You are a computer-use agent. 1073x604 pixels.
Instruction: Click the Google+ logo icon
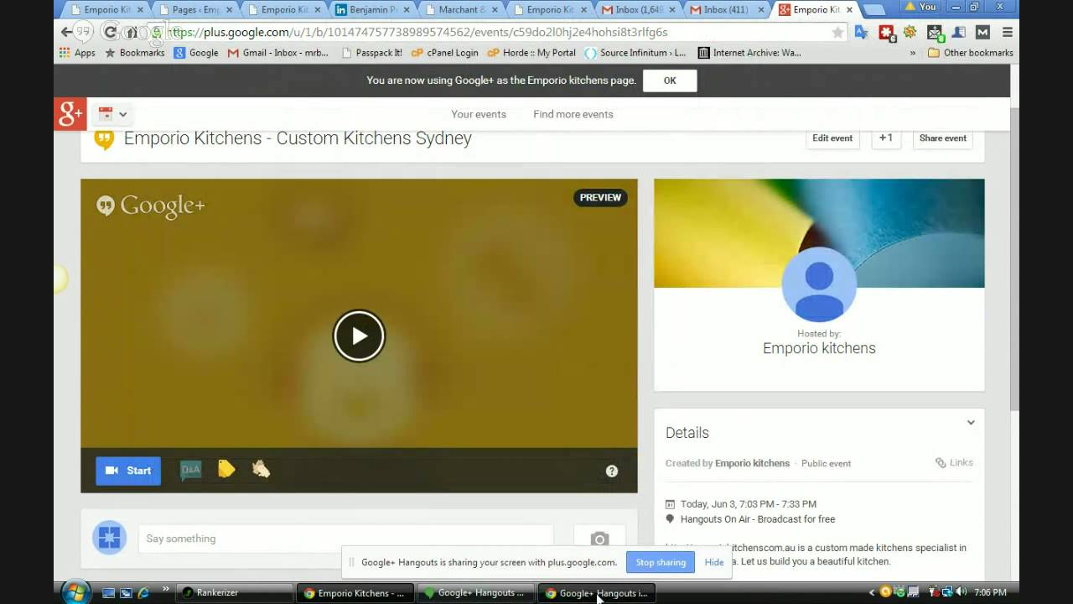coord(70,114)
